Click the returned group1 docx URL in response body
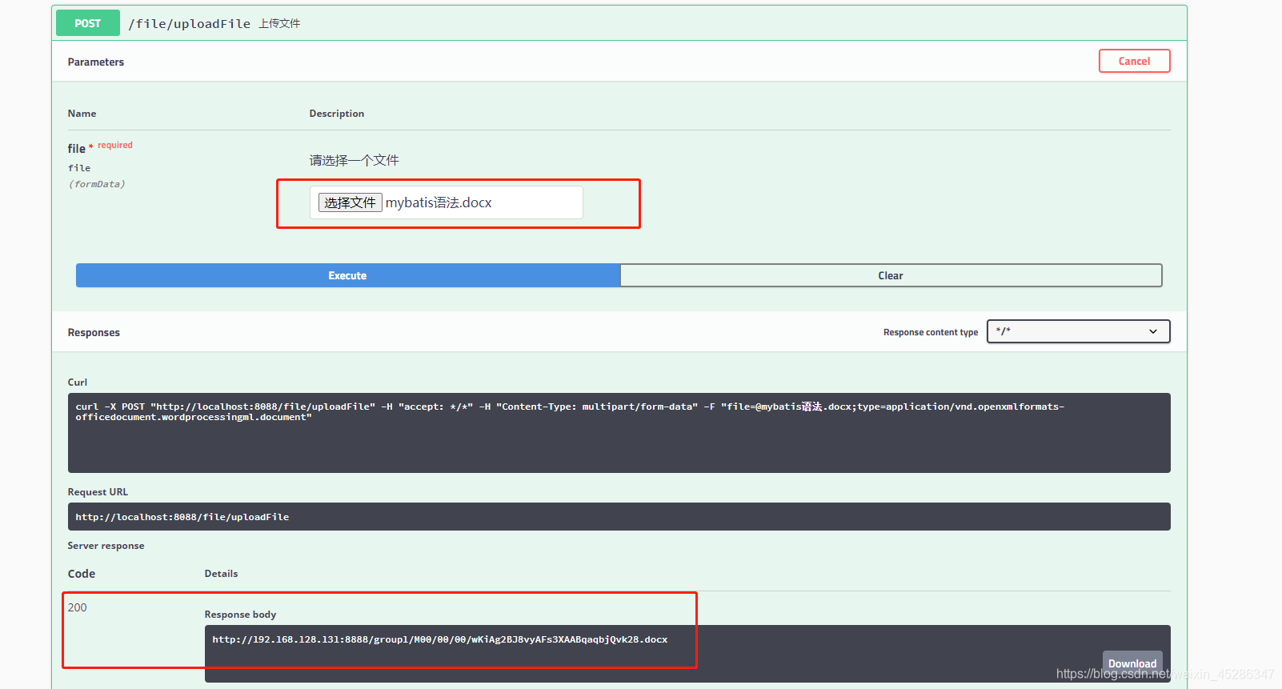Viewport: 1282px width, 689px height. coord(439,639)
